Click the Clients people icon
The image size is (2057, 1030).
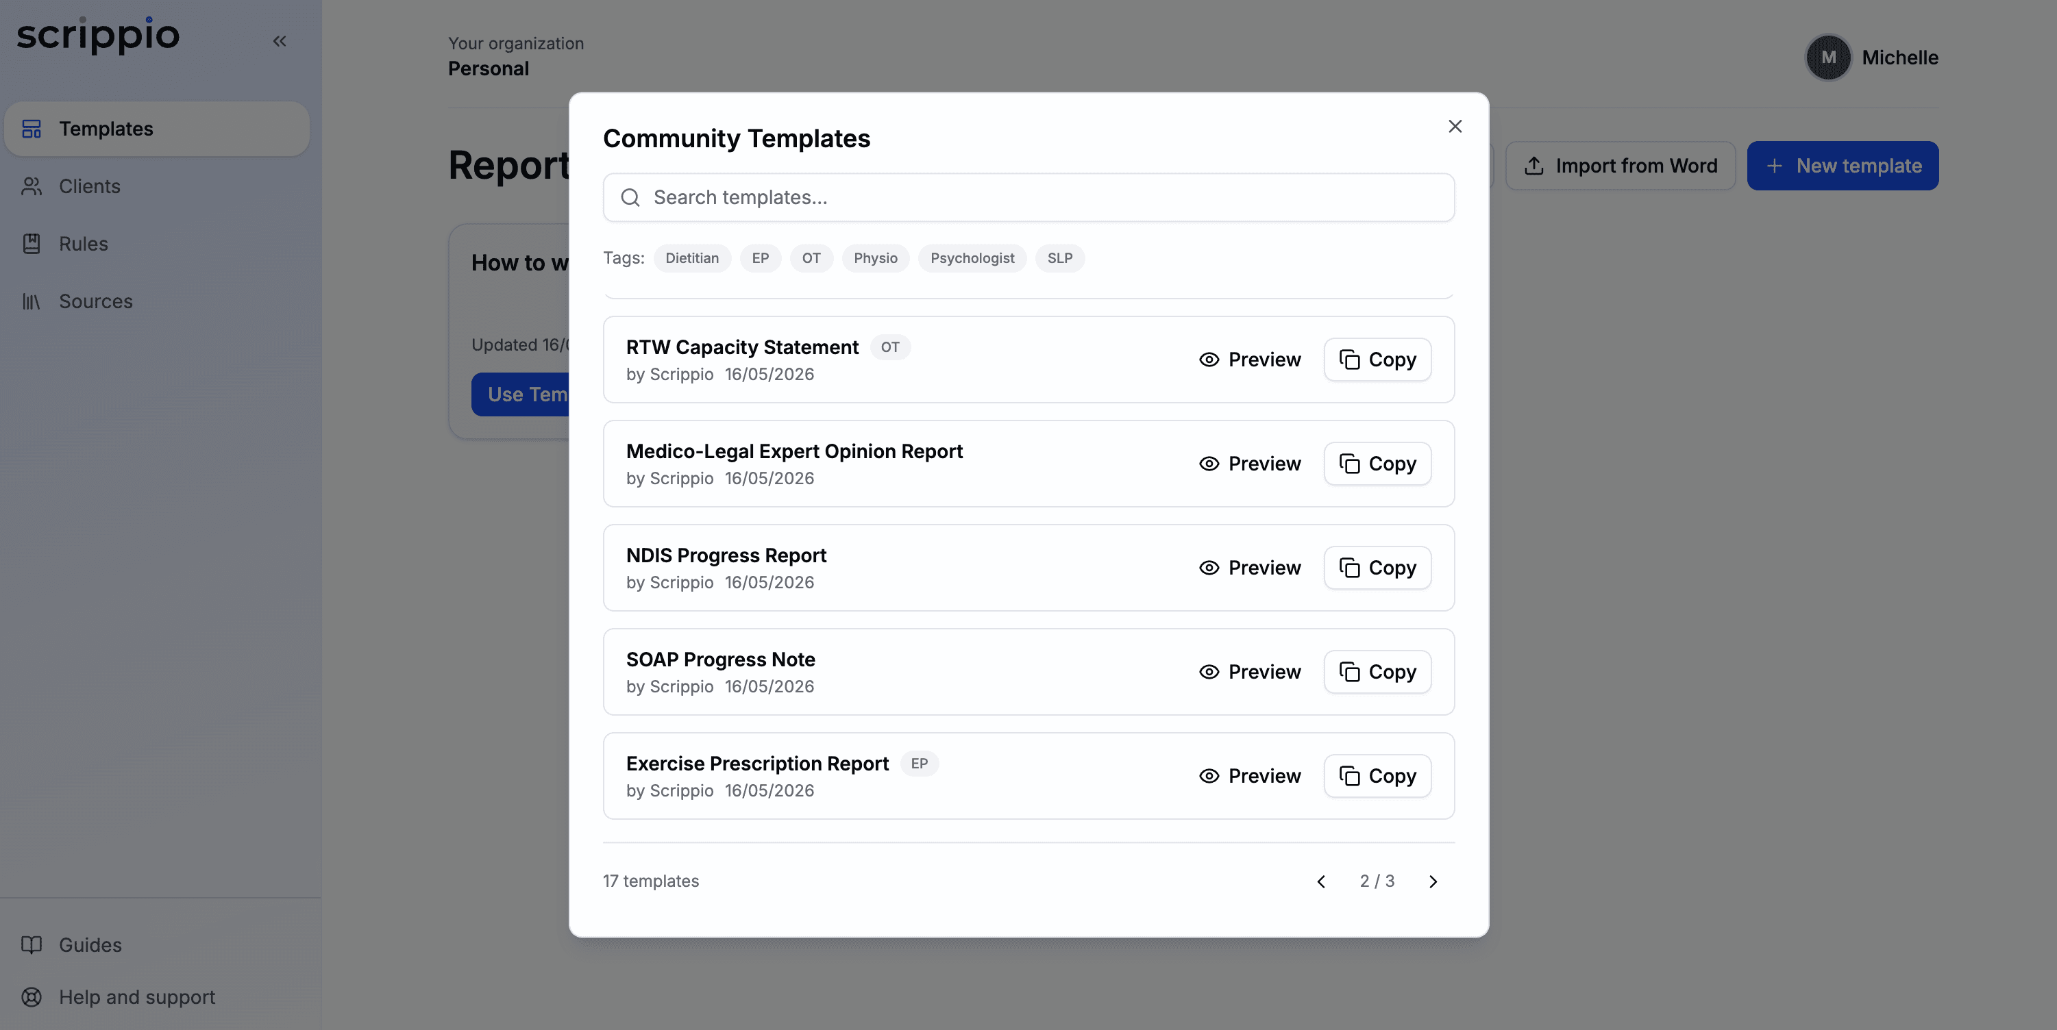[x=32, y=186]
